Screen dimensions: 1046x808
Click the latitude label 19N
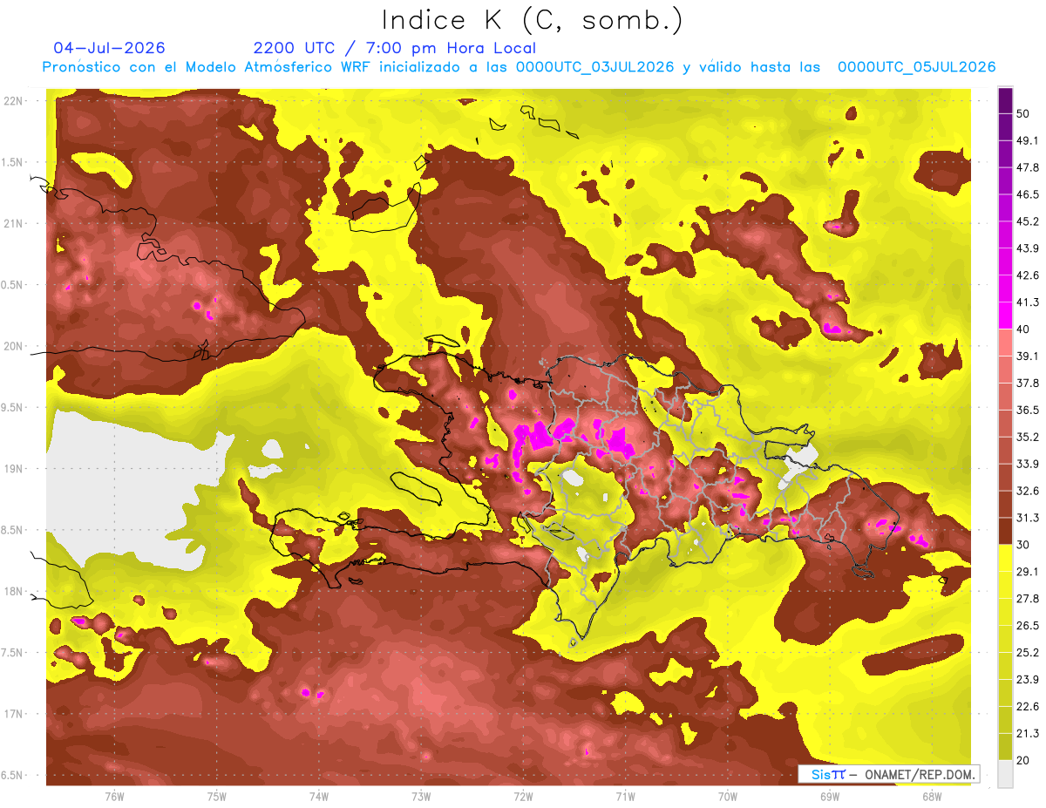pos(13,469)
